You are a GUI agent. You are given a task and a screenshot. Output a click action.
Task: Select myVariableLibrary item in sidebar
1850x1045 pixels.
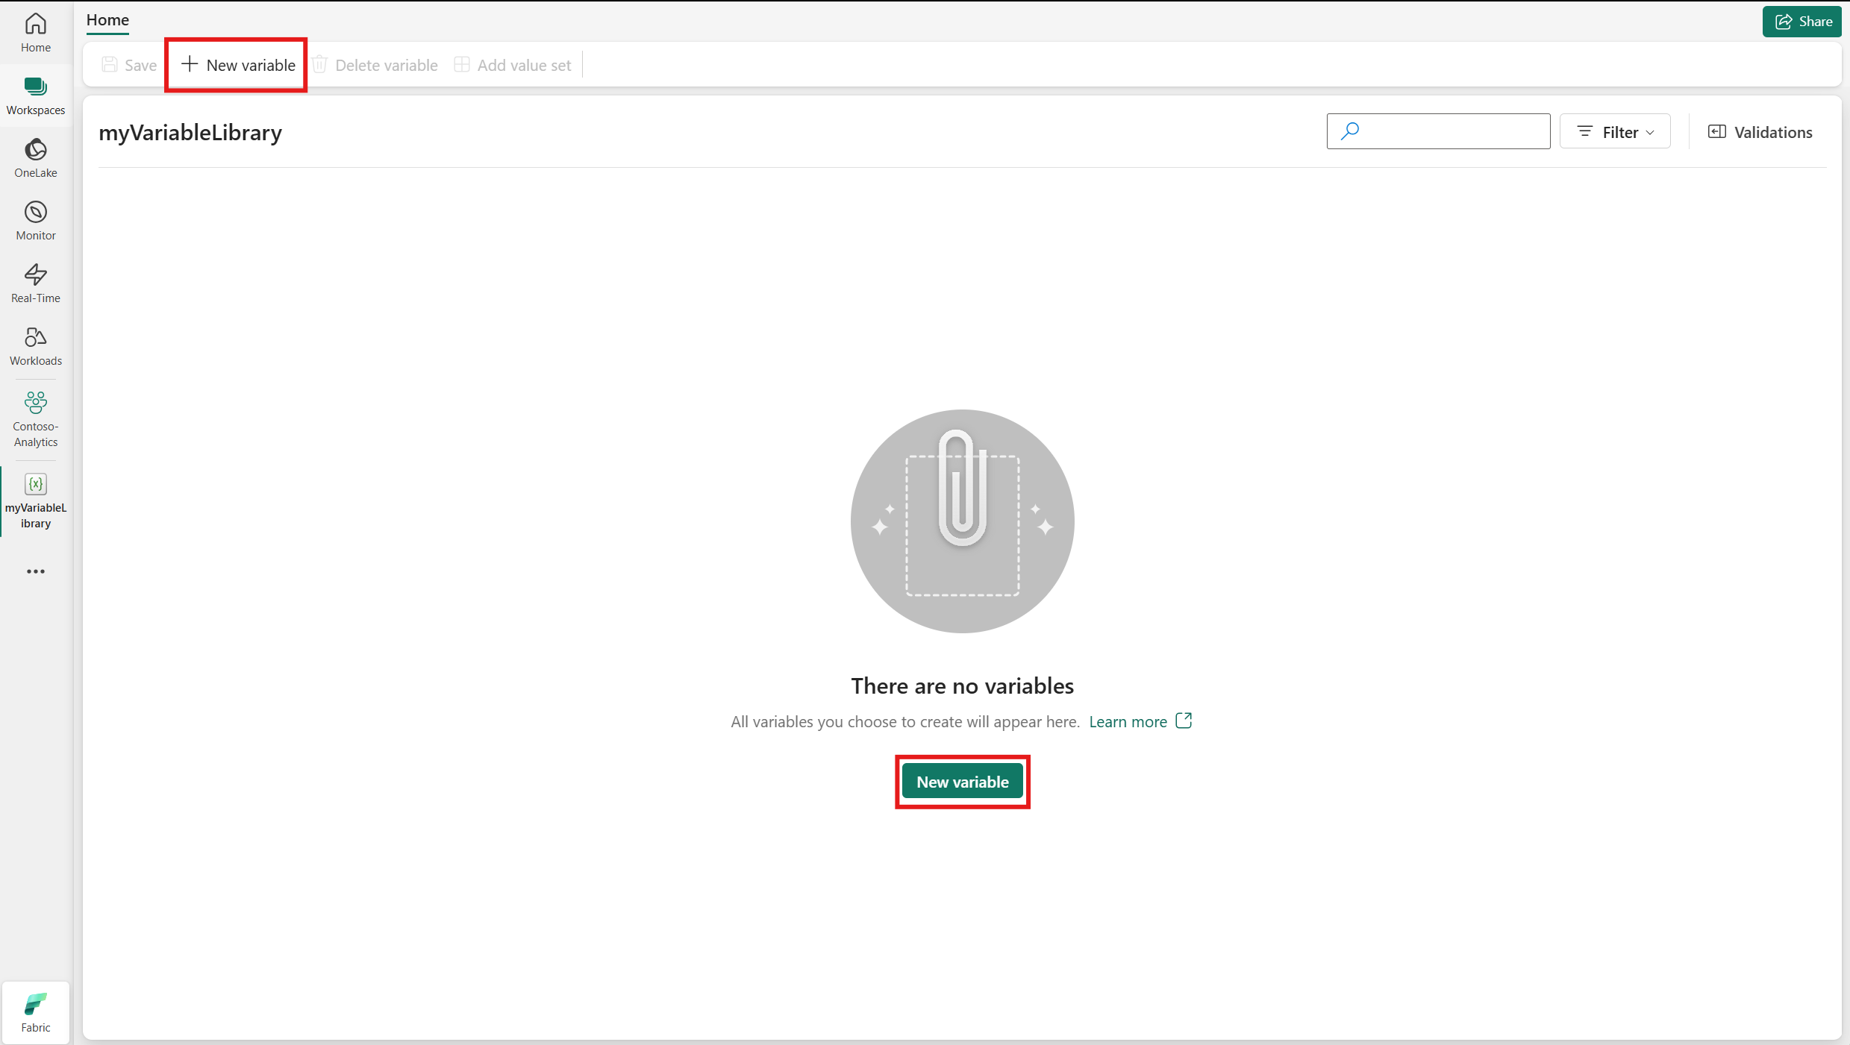[x=35, y=500]
